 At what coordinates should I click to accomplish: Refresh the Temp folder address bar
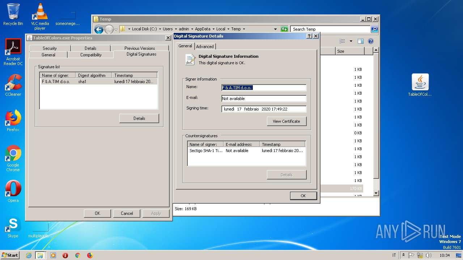tap(284, 29)
